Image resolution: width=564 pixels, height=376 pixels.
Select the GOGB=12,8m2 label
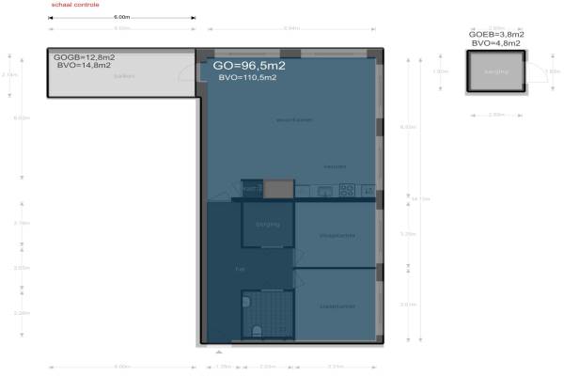coord(84,56)
